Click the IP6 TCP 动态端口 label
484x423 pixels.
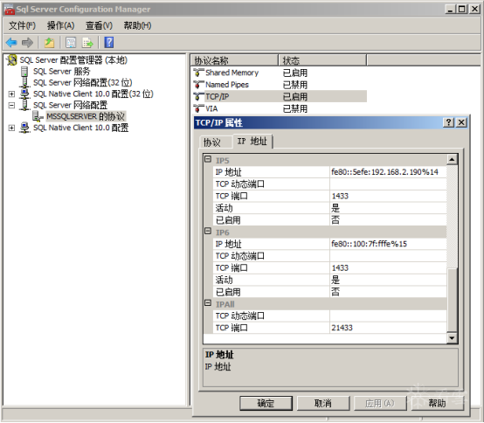tap(240, 256)
